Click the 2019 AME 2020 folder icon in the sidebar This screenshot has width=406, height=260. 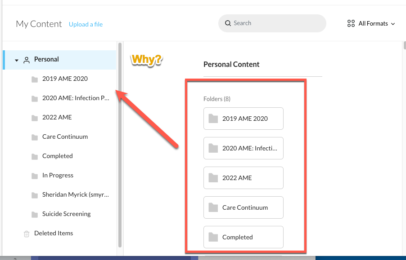pos(35,79)
